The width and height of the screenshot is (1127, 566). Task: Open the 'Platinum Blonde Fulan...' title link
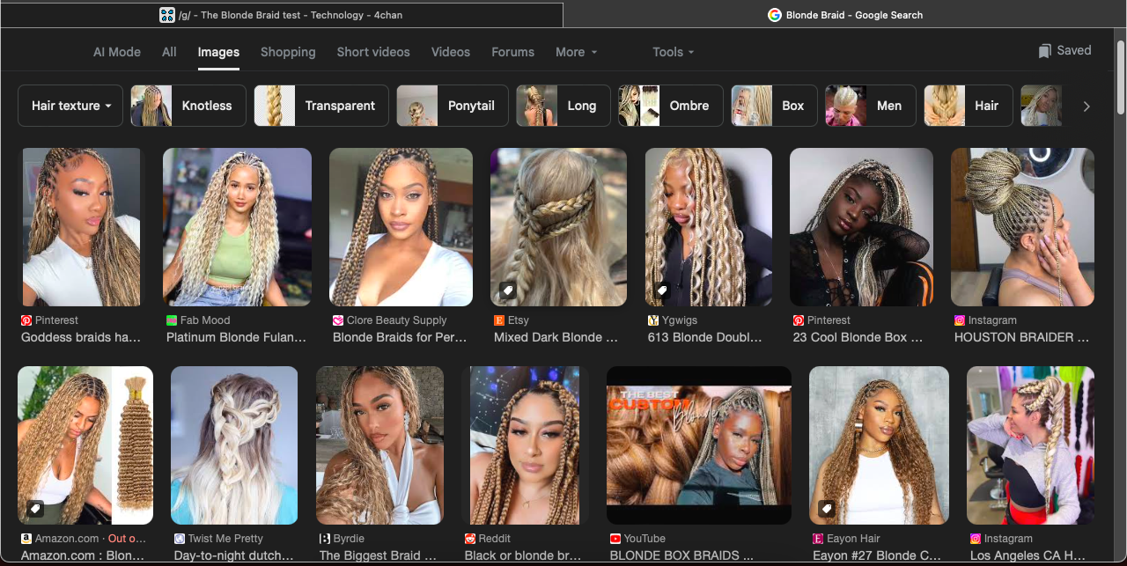click(237, 337)
